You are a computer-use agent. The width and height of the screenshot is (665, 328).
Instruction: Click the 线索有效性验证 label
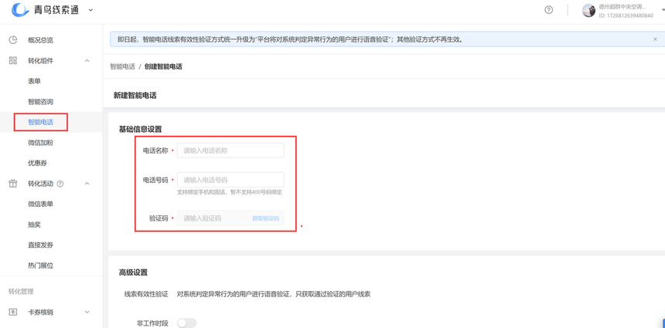click(x=146, y=294)
